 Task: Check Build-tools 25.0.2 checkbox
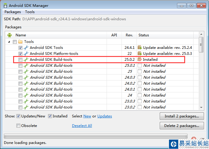[20, 60]
